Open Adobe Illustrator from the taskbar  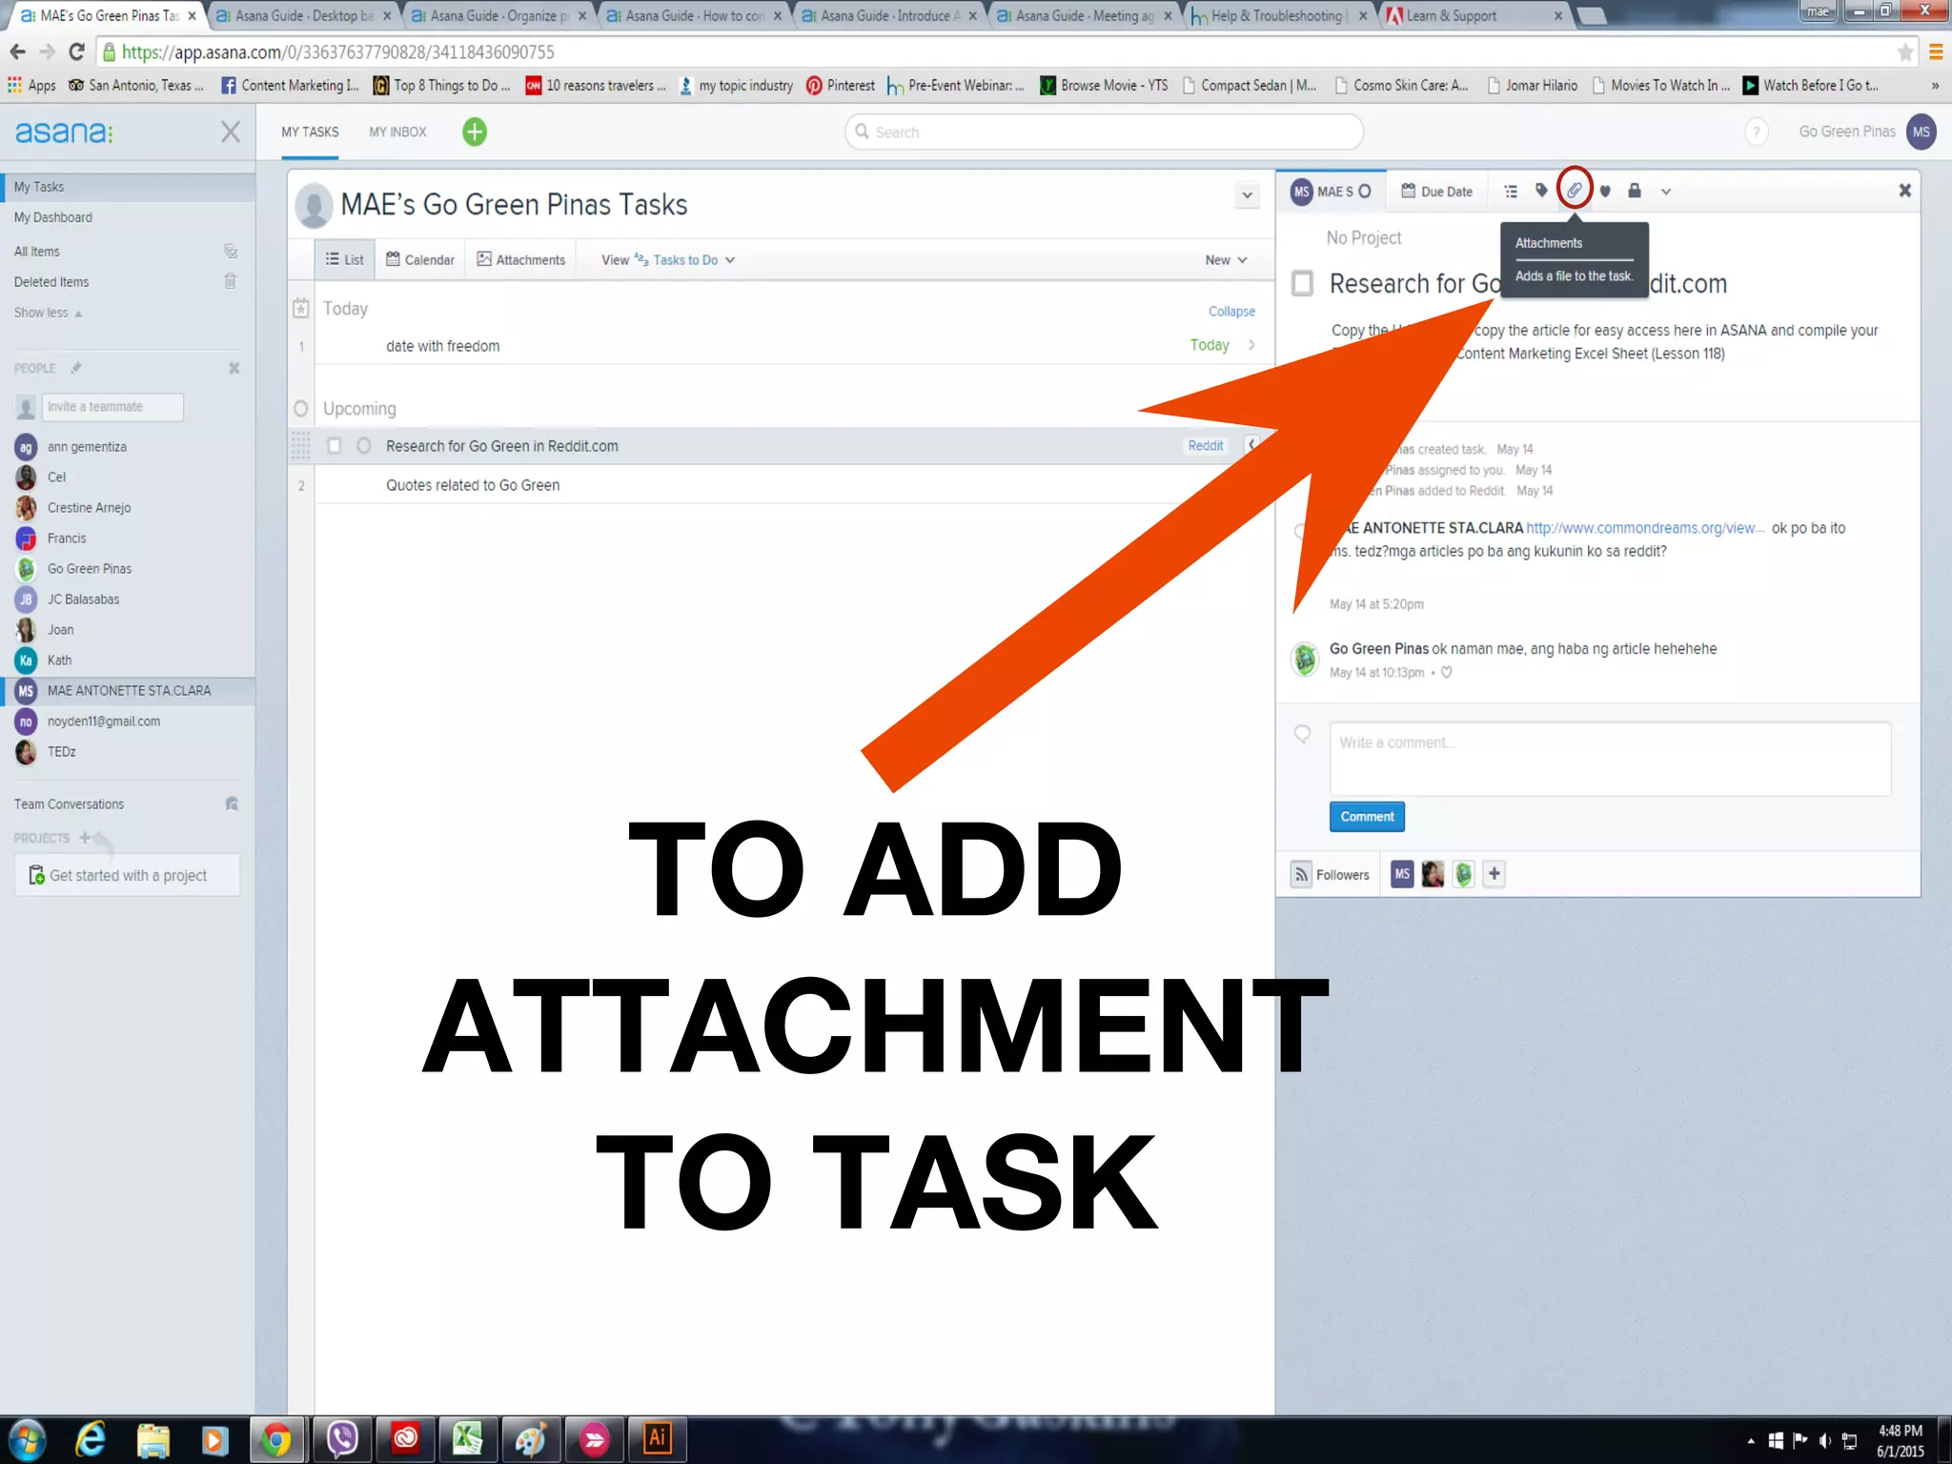click(657, 1438)
